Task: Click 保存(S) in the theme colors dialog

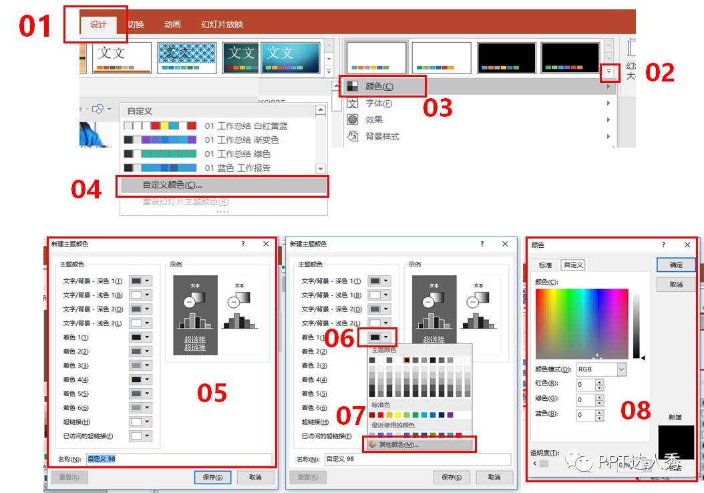Action: [x=212, y=477]
